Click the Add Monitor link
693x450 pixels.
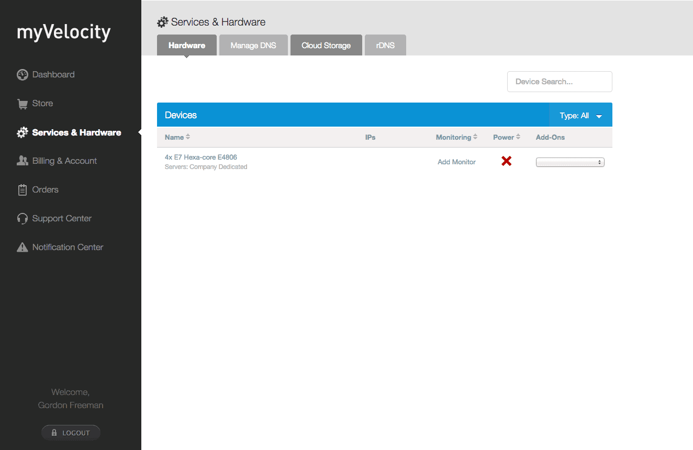456,162
